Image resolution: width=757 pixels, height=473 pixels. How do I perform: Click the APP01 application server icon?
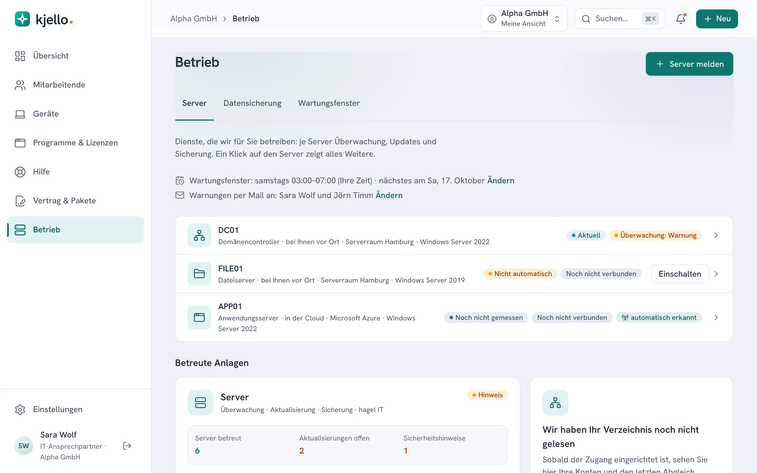coord(199,318)
